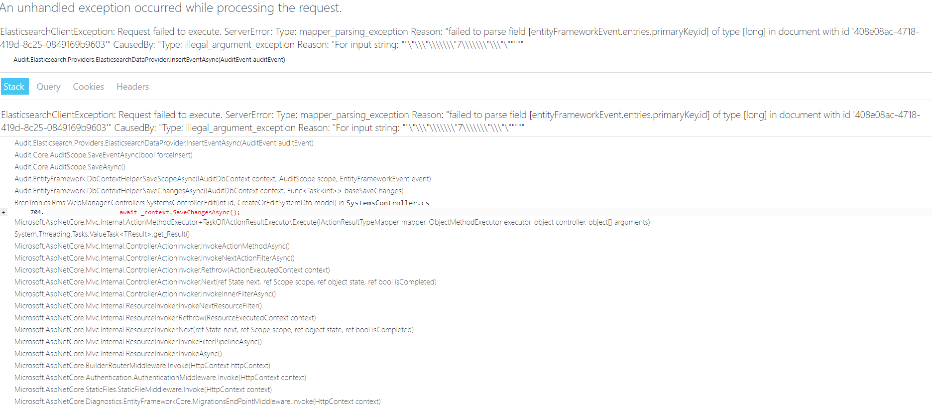This screenshot has height=407, width=932.
Task: Switch to the Cookies tab
Action: [x=88, y=86]
